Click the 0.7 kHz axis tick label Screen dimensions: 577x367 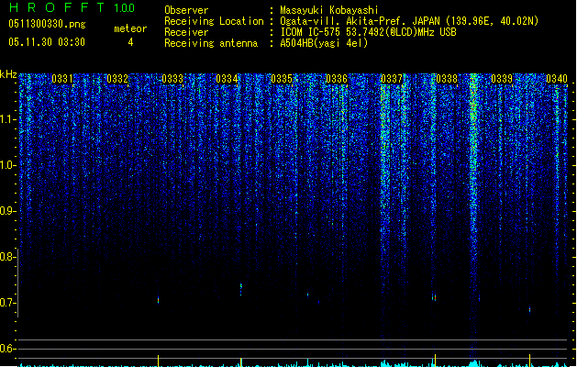point(8,303)
